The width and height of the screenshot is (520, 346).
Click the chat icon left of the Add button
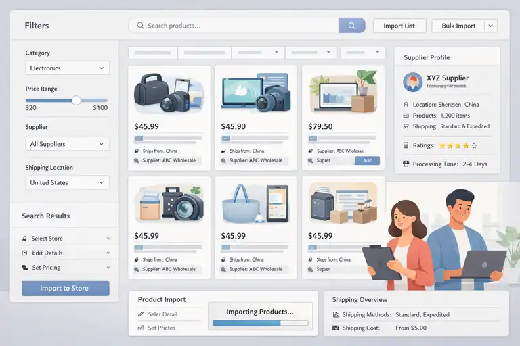310,161
